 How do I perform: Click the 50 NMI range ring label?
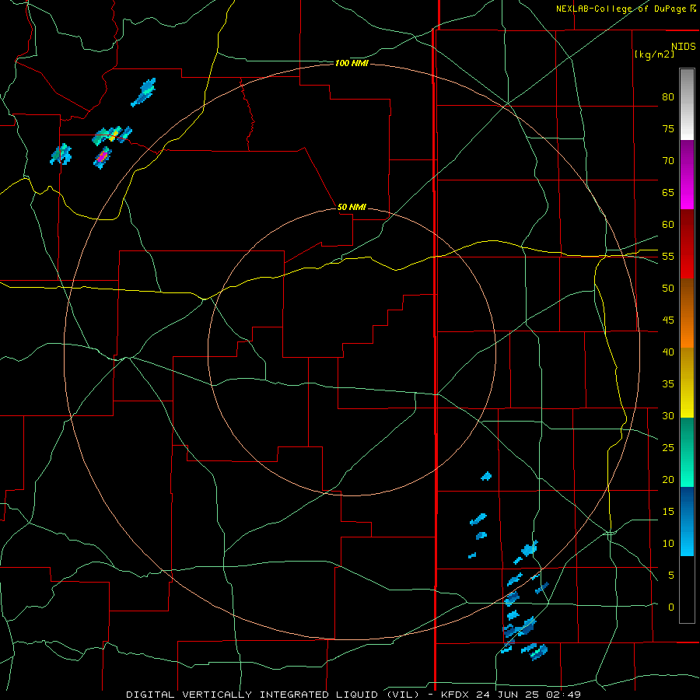pyautogui.click(x=352, y=207)
